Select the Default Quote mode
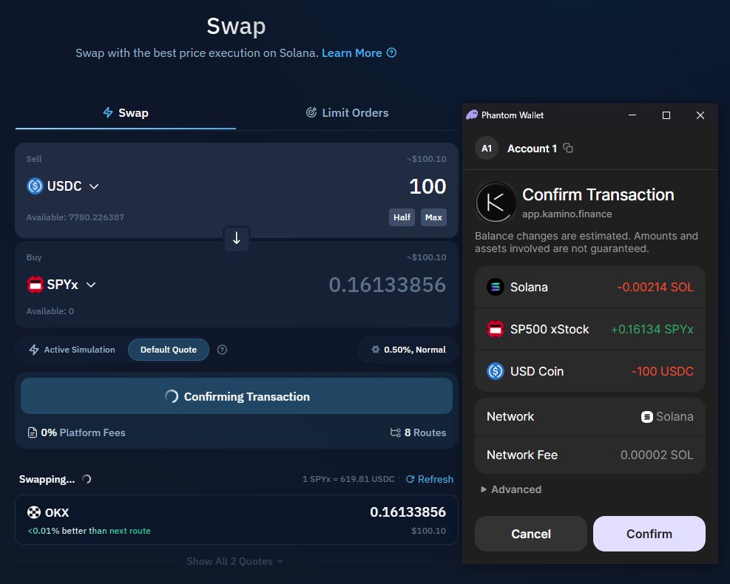This screenshot has height=584, width=730. (169, 350)
